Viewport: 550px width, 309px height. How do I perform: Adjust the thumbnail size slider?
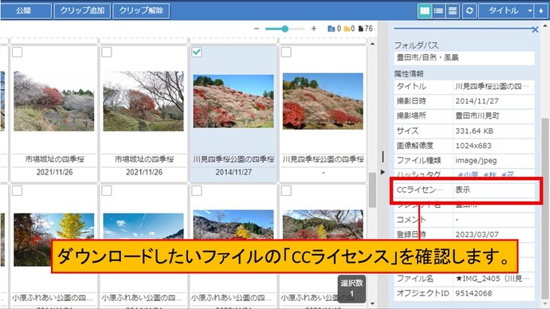pos(285,29)
